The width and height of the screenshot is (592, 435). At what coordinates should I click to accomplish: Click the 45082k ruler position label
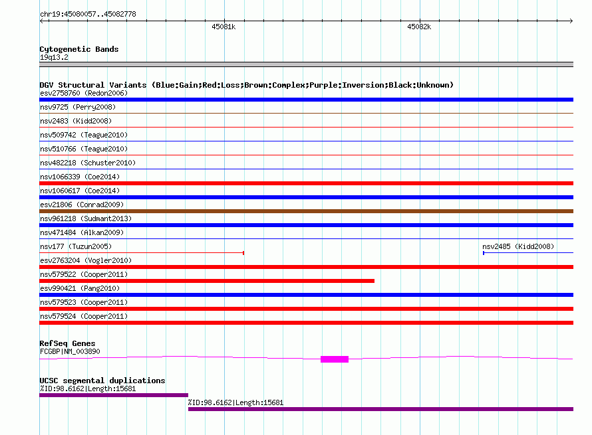419,27
